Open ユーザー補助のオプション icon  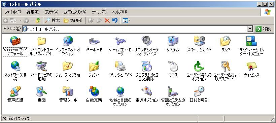(199, 66)
